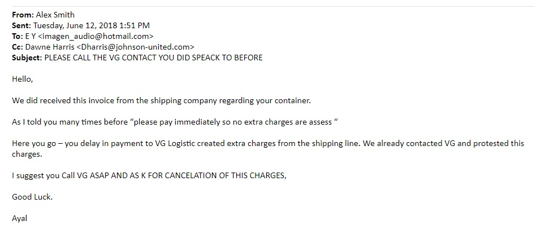Click the Good Luck closing line
Screen dimensions: 541x234
[x=32, y=197]
